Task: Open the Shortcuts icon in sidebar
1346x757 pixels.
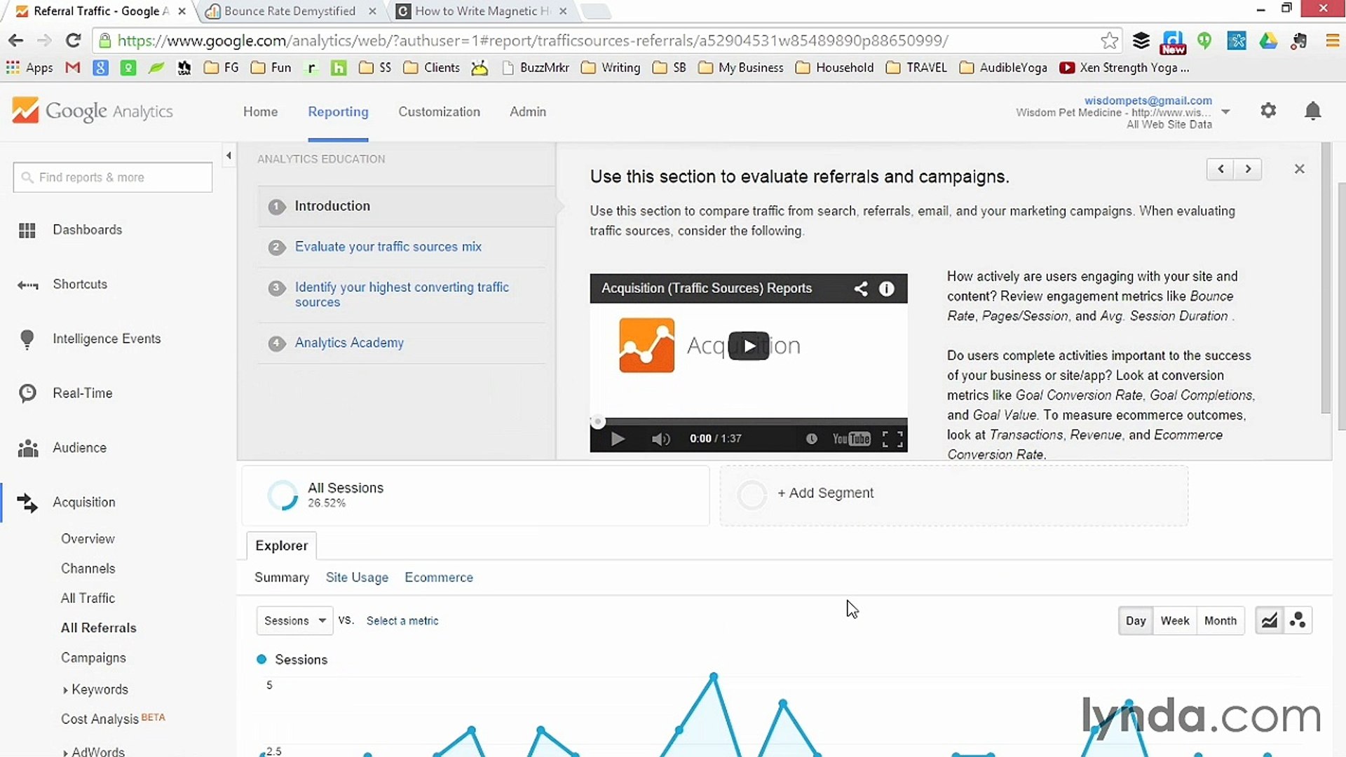Action: (27, 285)
